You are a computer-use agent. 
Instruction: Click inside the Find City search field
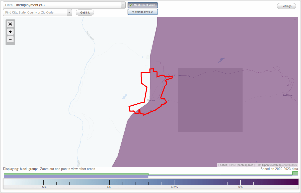pyautogui.click(x=35, y=12)
